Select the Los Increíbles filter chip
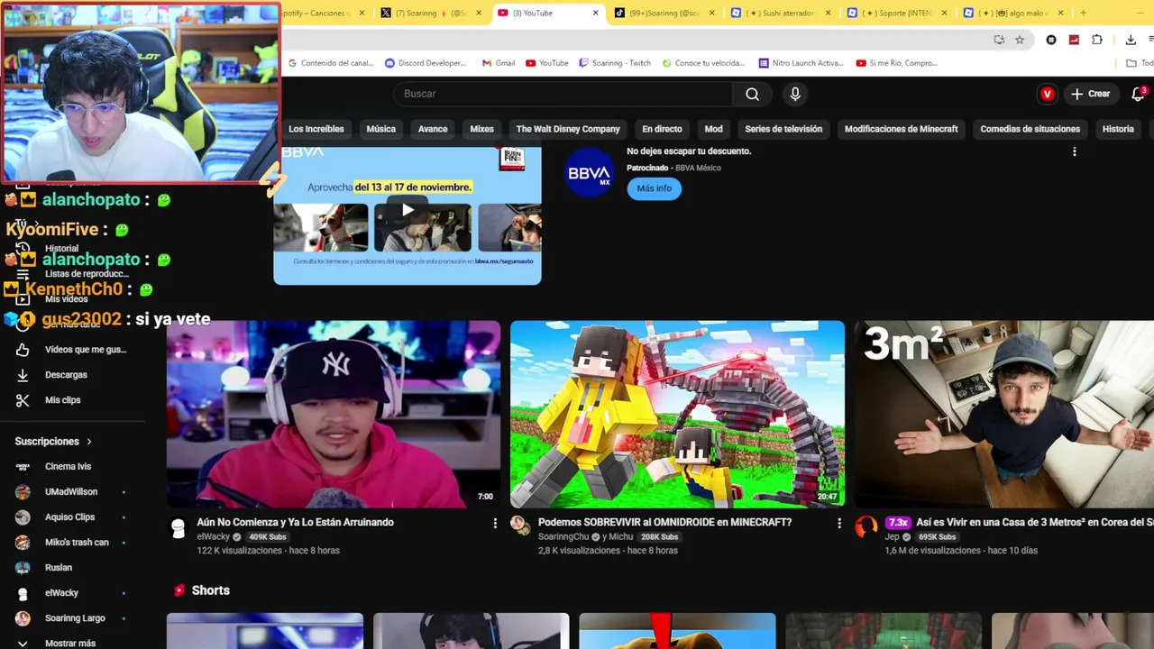Screen dimensions: 1154x649 (x=316, y=129)
